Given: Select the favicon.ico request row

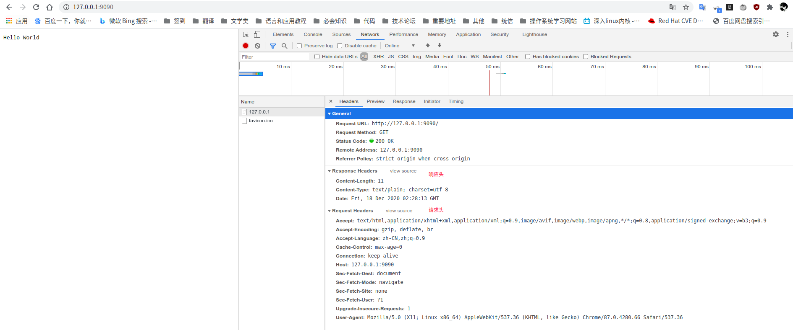Looking at the screenshot, I should pos(282,121).
